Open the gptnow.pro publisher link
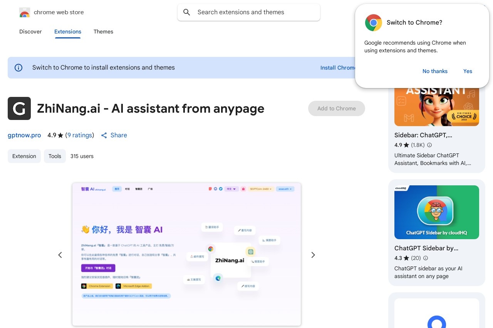 pyautogui.click(x=24, y=135)
